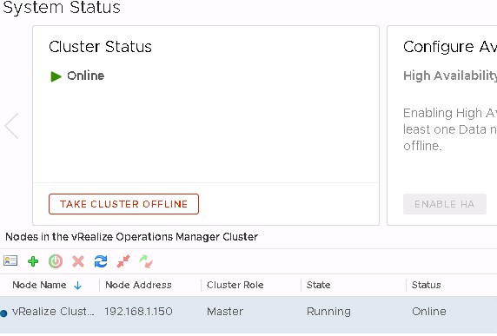Click the red X remove node icon
This screenshot has width=497, height=336.
coord(78,261)
